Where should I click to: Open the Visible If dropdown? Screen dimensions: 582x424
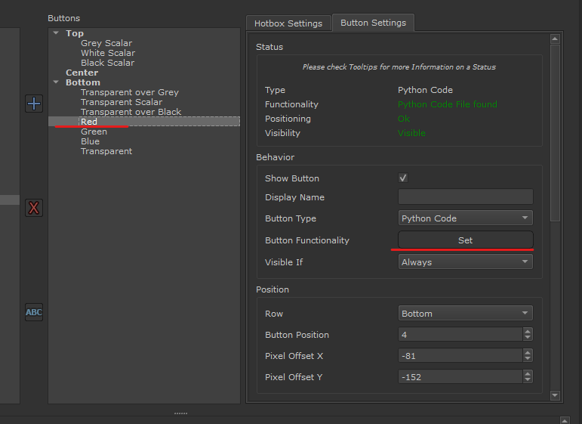tap(465, 262)
